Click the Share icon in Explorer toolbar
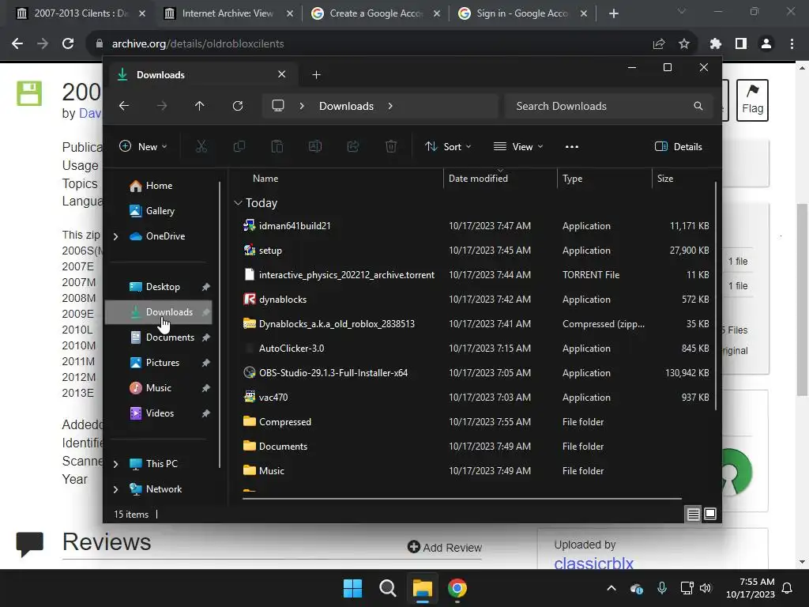The image size is (809, 607). click(x=353, y=146)
